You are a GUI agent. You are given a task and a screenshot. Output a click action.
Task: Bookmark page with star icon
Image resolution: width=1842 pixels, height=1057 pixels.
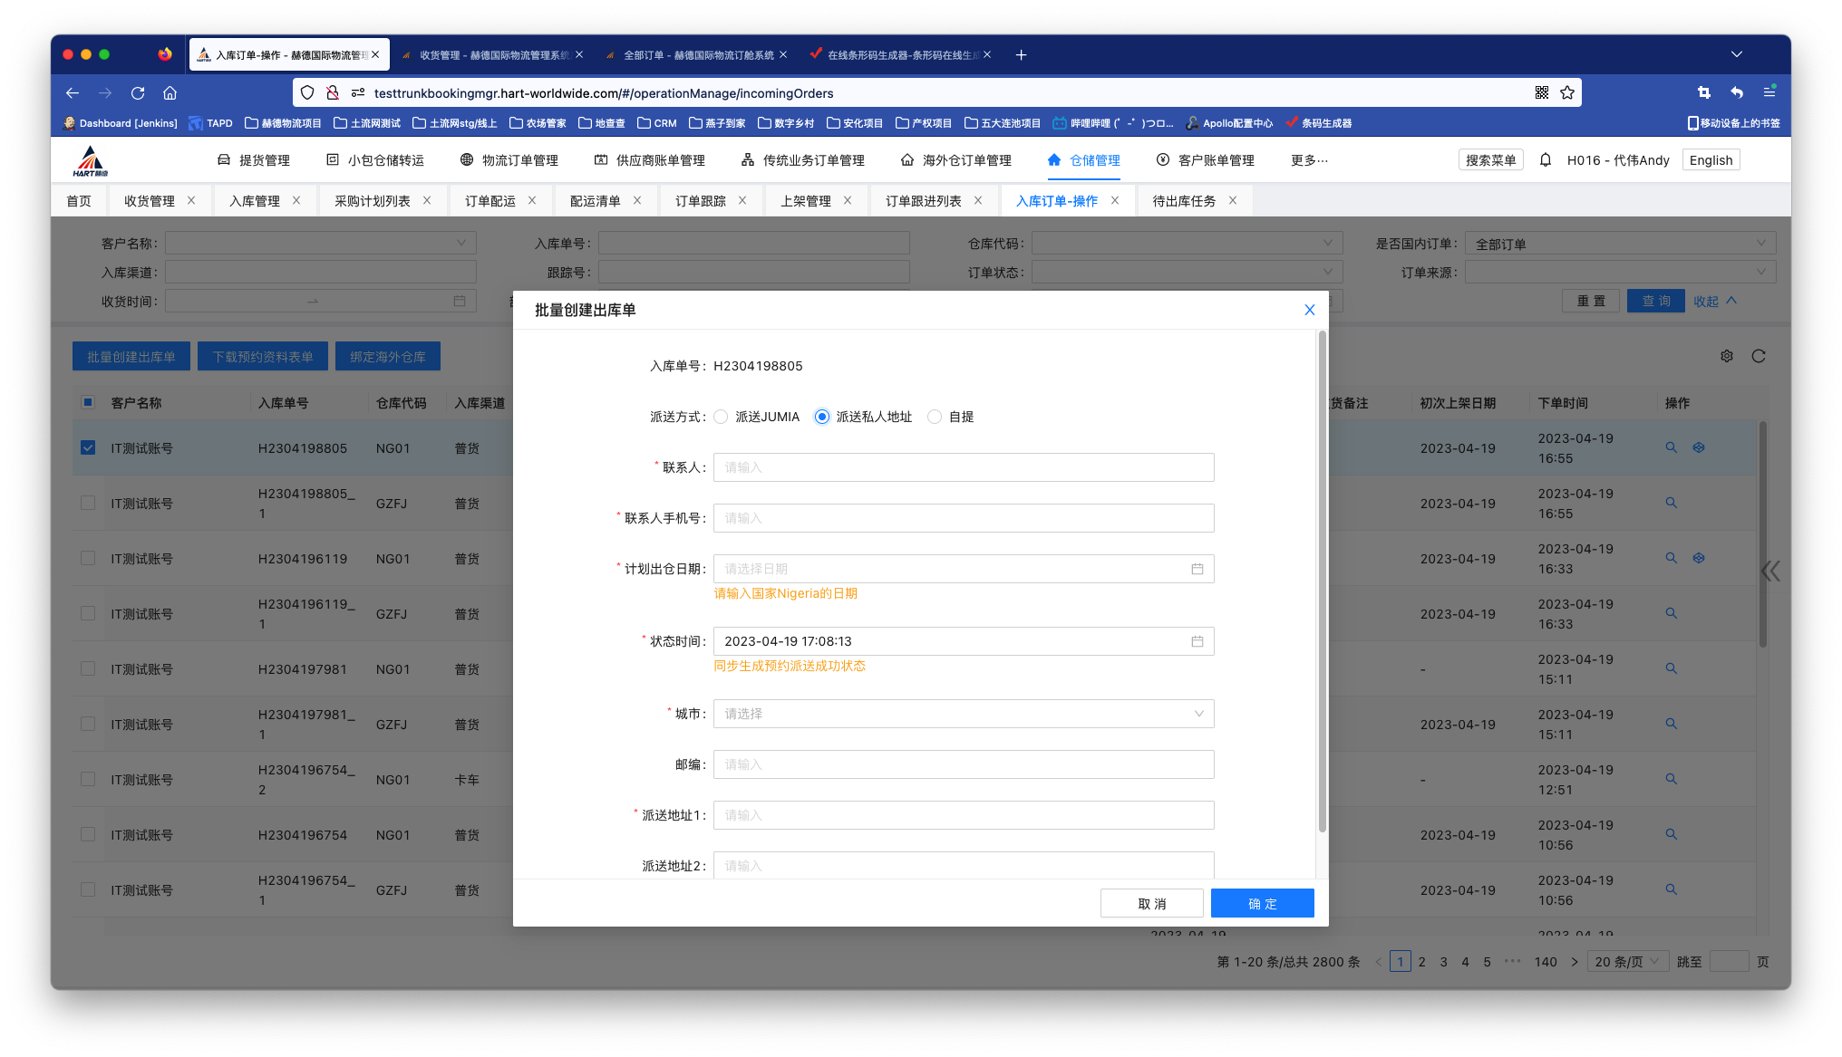(1567, 93)
